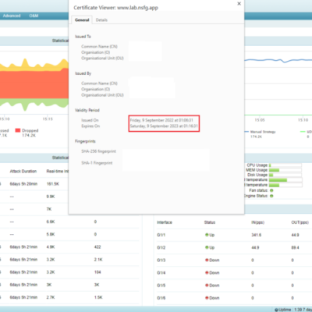Click the IN(pps) column header
The width and height of the screenshot is (312, 312).
click(x=257, y=222)
